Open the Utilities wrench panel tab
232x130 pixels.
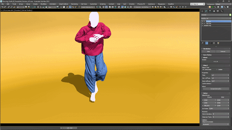point(221,11)
